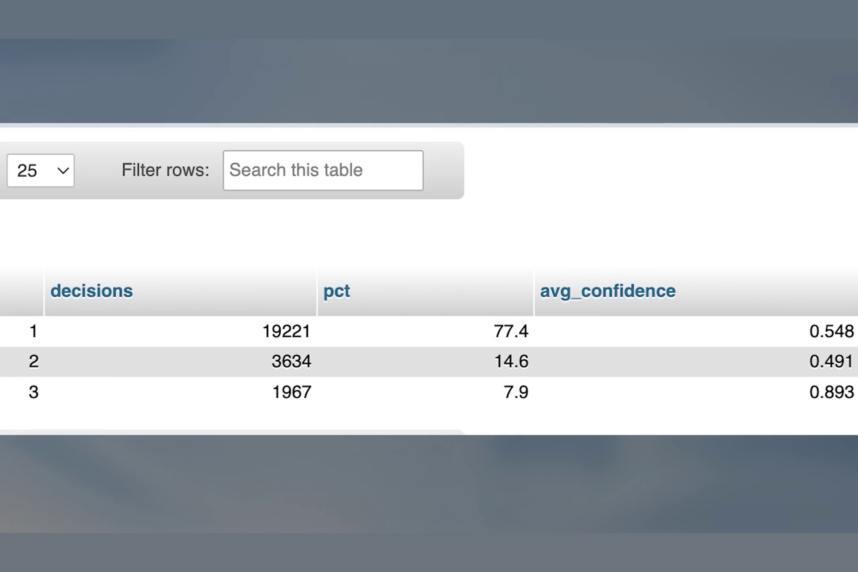Open the 25 rows-per-page dropdown

click(41, 170)
